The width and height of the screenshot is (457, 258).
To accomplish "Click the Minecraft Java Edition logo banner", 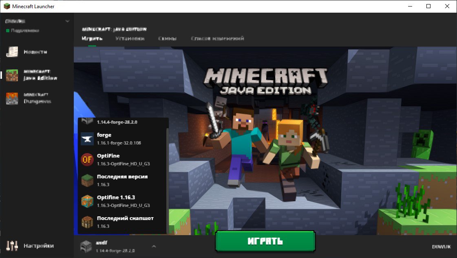I will point(265,81).
